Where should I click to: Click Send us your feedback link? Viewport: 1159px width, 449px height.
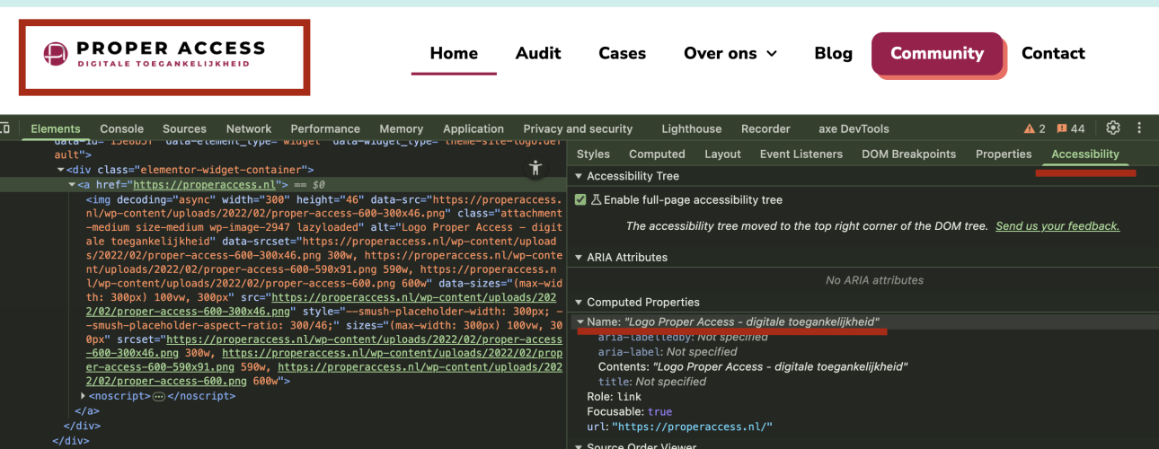(x=1057, y=226)
